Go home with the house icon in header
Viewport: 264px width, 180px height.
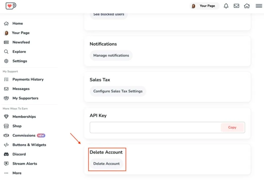tap(247, 6)
